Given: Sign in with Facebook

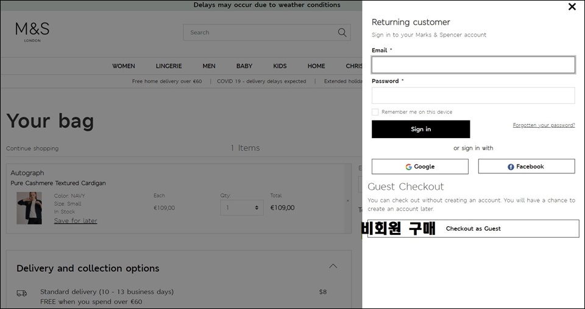Looking at the screenshot, I should 526,167.
